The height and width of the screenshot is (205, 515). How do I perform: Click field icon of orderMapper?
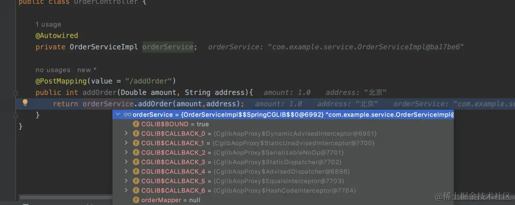tap(136, 200)
